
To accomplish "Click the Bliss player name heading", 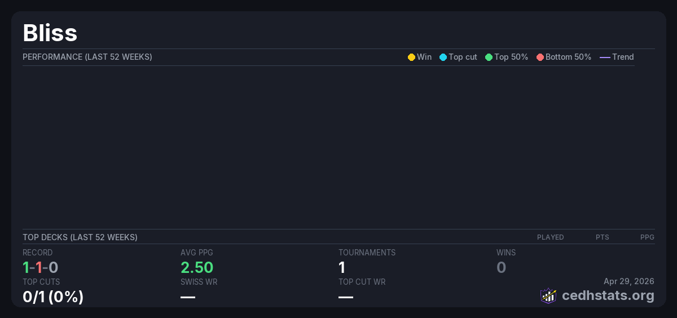I will 50,33.
